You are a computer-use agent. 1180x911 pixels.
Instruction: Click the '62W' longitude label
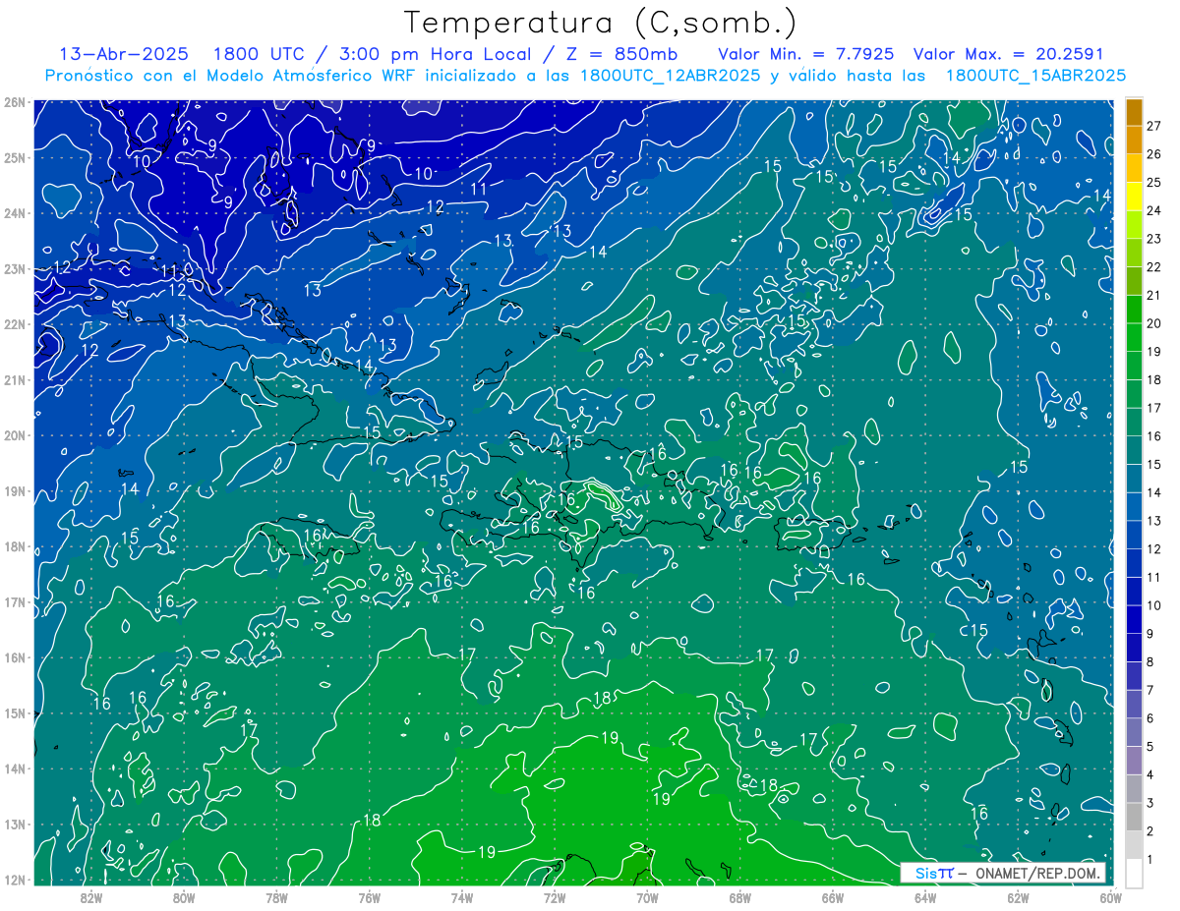tap(1018, 896)
